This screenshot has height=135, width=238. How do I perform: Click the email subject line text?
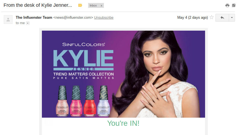tap(38, 5)
